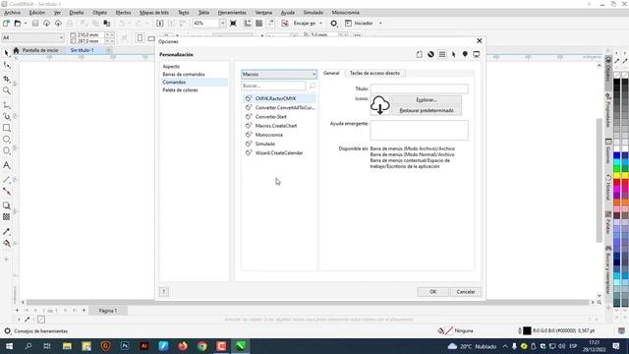The height and width of the screenshot is (354, 629).
Task: Click OK in the Opciones dialog
Action: tap(432, 292)
